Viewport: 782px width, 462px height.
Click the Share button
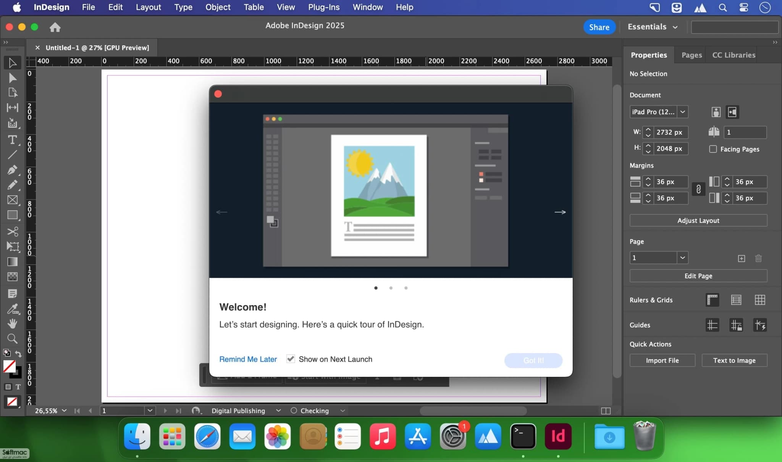(x=599, y=27)
